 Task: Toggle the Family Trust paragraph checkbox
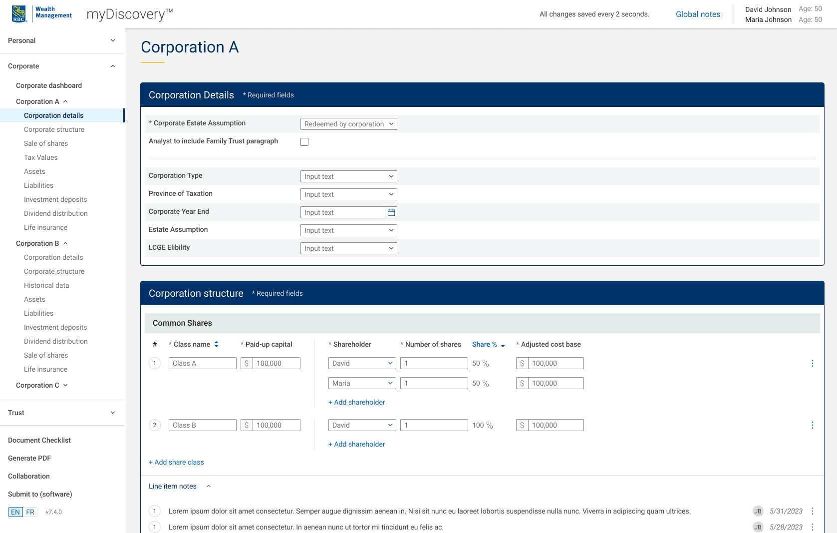(x=304, y=142)
